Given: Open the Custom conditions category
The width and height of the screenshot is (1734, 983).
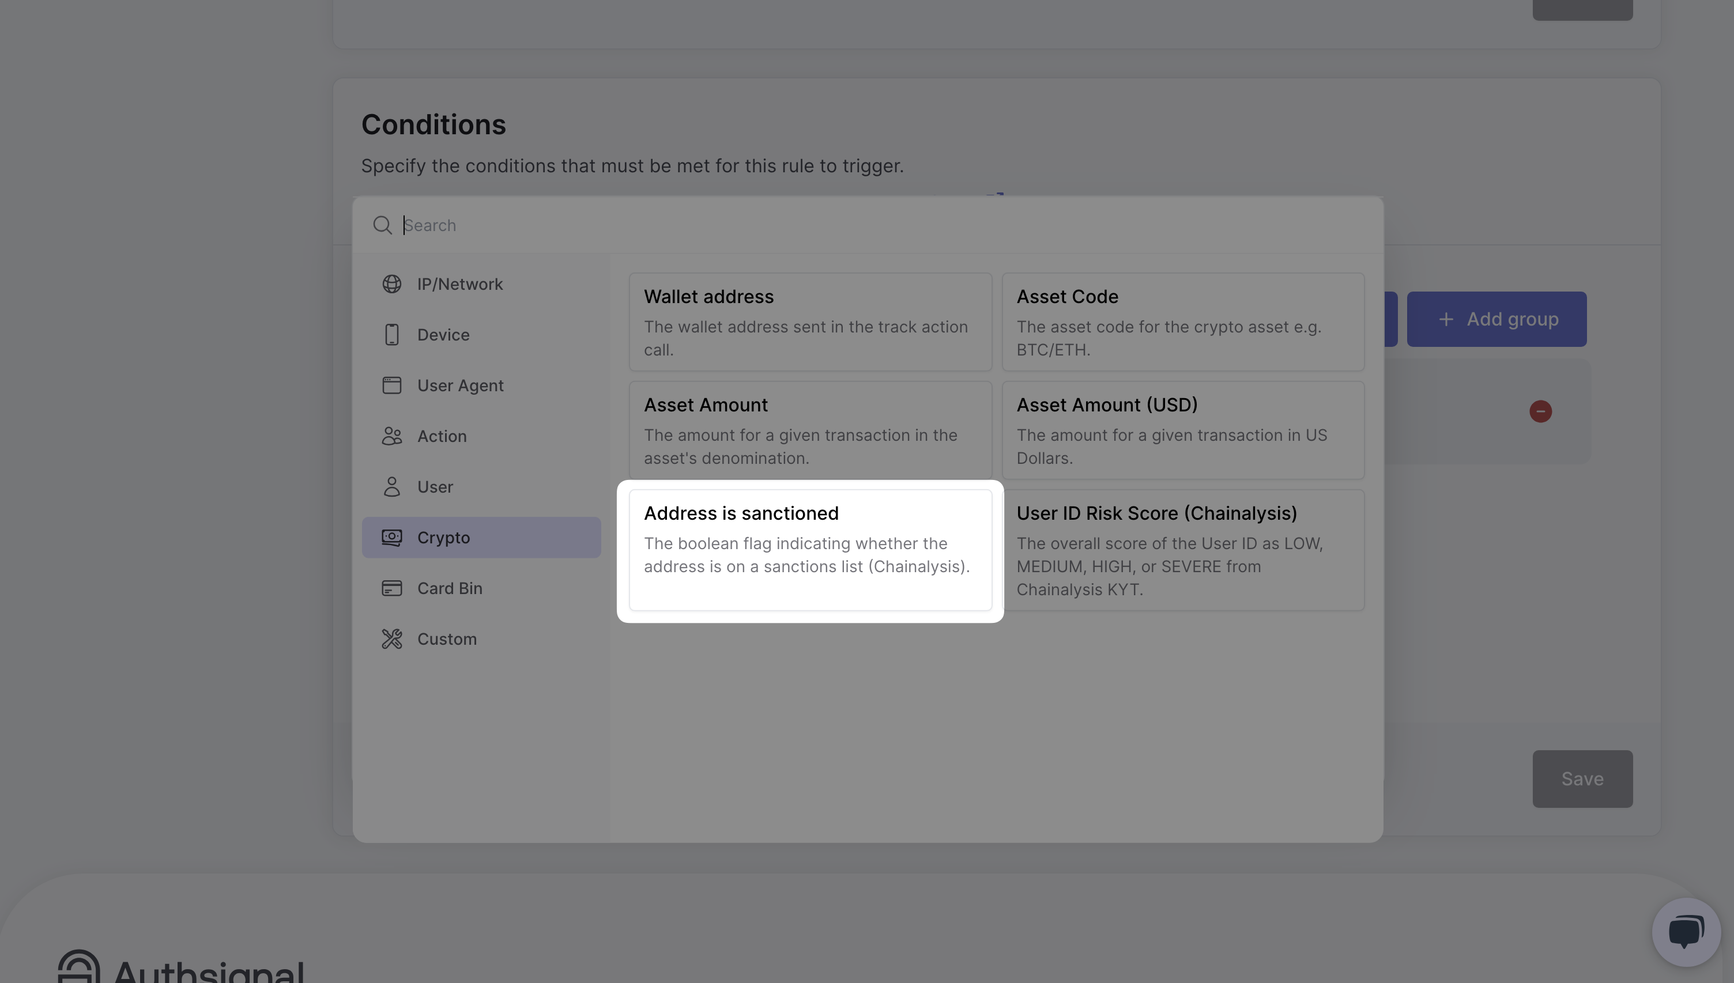Looking at the screenshot, I should coord(447,638).
